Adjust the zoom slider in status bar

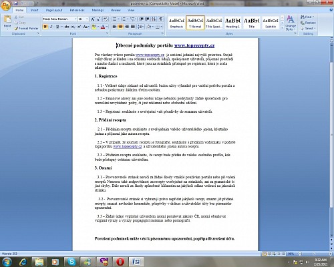pyautogui.click(x=314, y=254)
